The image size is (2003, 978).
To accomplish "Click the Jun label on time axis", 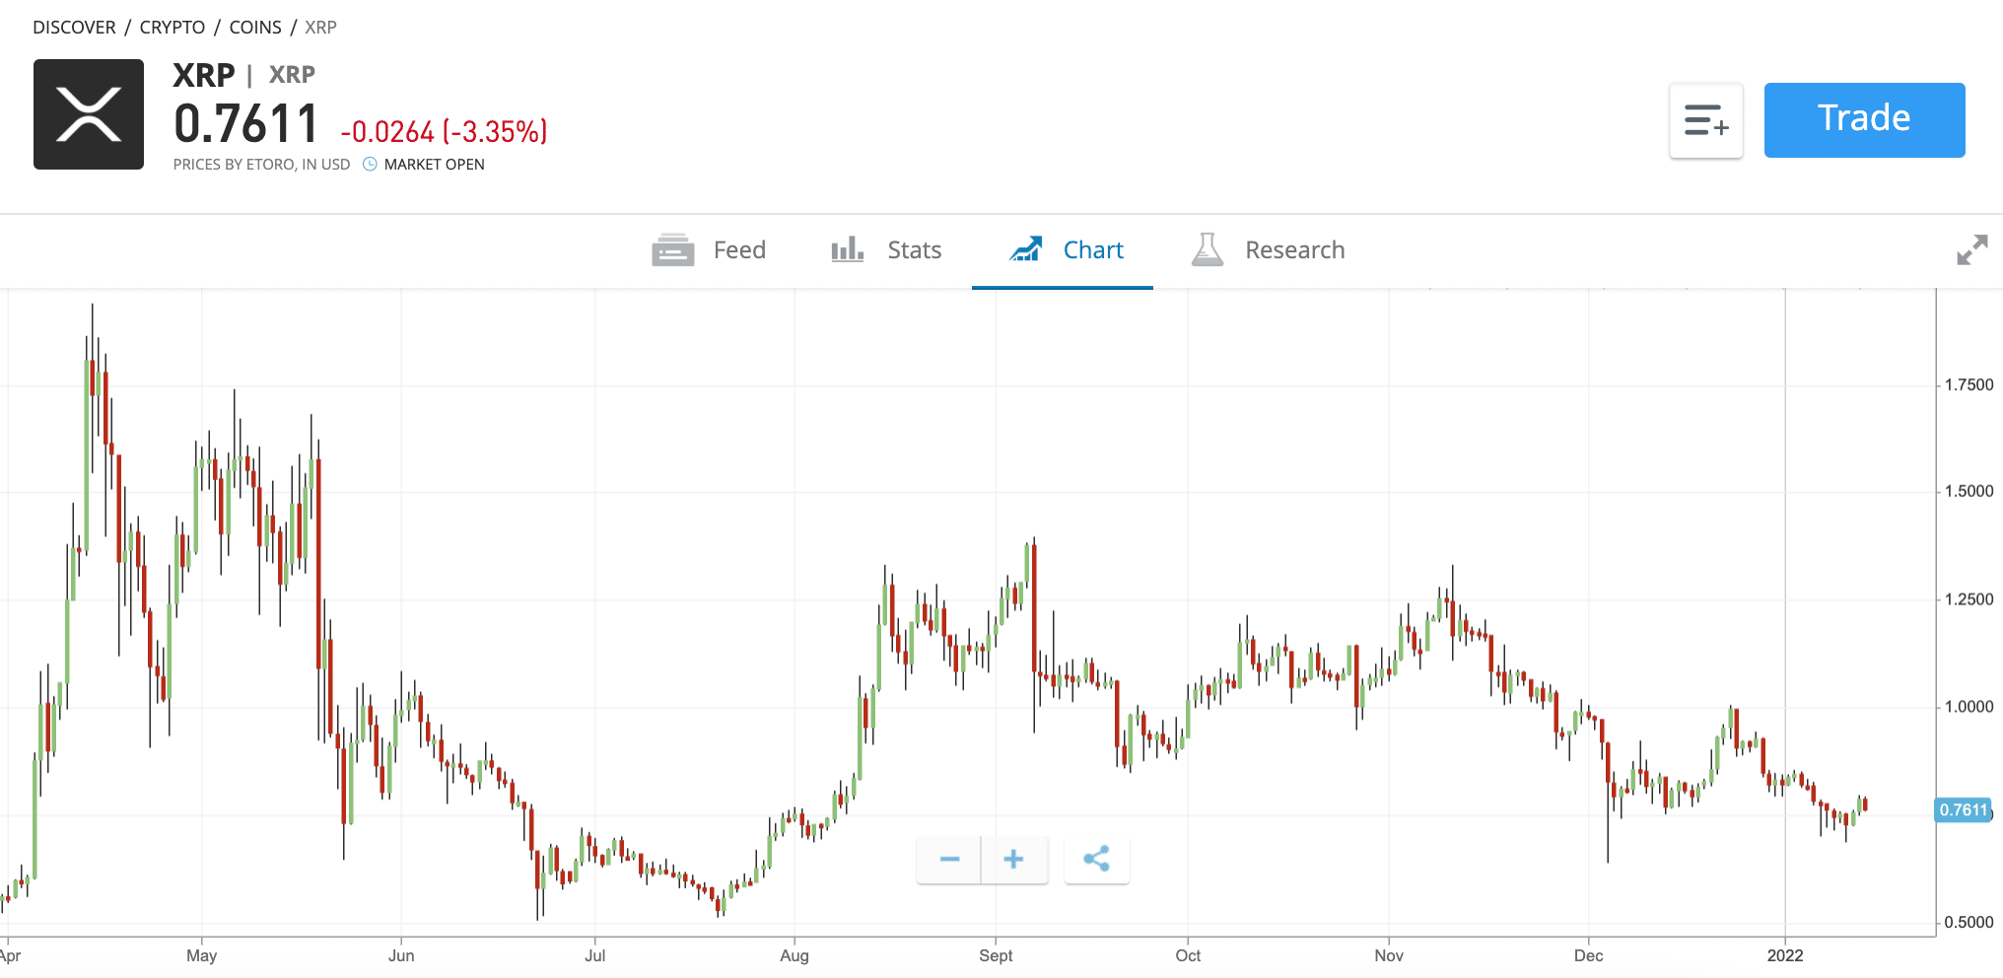I will click(x=401, y=955).
